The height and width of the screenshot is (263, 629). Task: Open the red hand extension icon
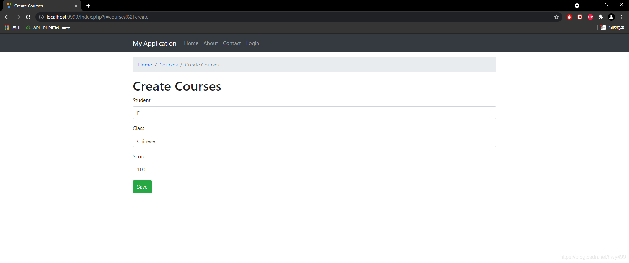[x=569, y=17]
